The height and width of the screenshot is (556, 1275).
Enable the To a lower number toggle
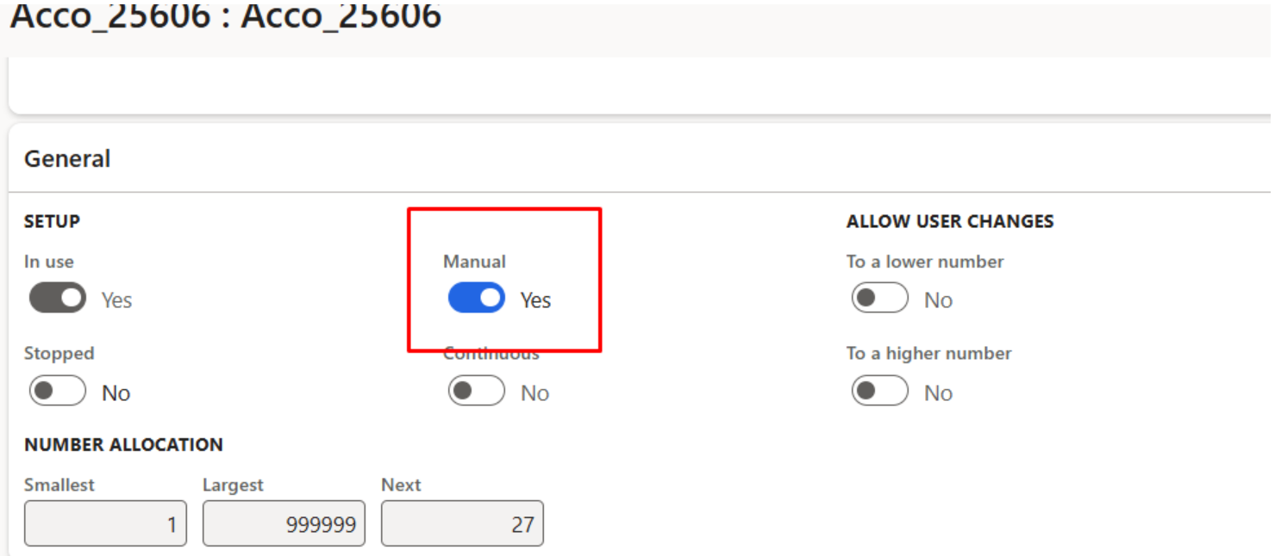(x=880, y=299)
